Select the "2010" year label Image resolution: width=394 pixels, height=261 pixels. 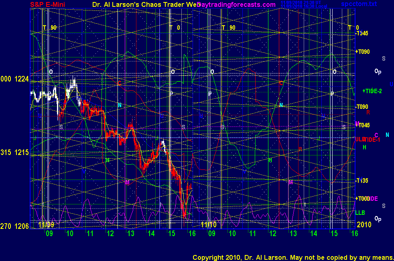pyautogui.click(x=364, y=224)
